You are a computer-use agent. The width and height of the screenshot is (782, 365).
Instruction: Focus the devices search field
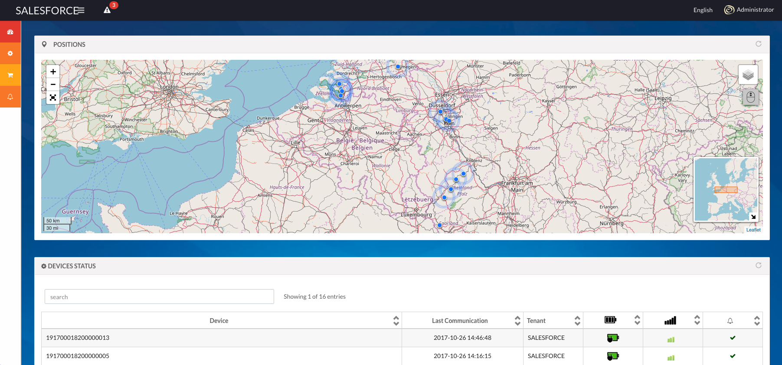pos(159,297)
